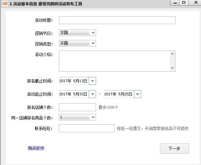
Task: Click the 2017年 5月15日 start date field
Action: click(74, 94)
